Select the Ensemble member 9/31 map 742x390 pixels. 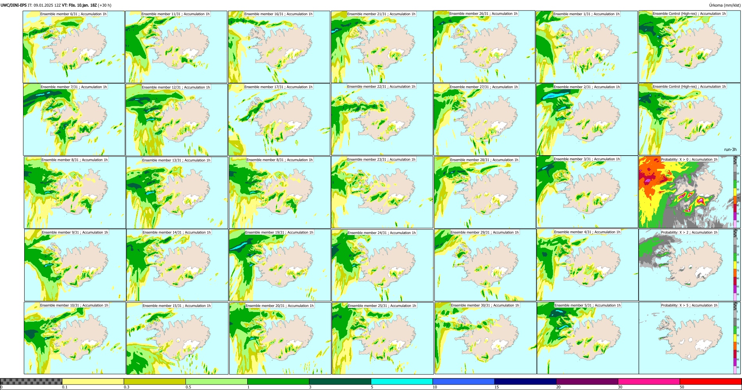75,265
